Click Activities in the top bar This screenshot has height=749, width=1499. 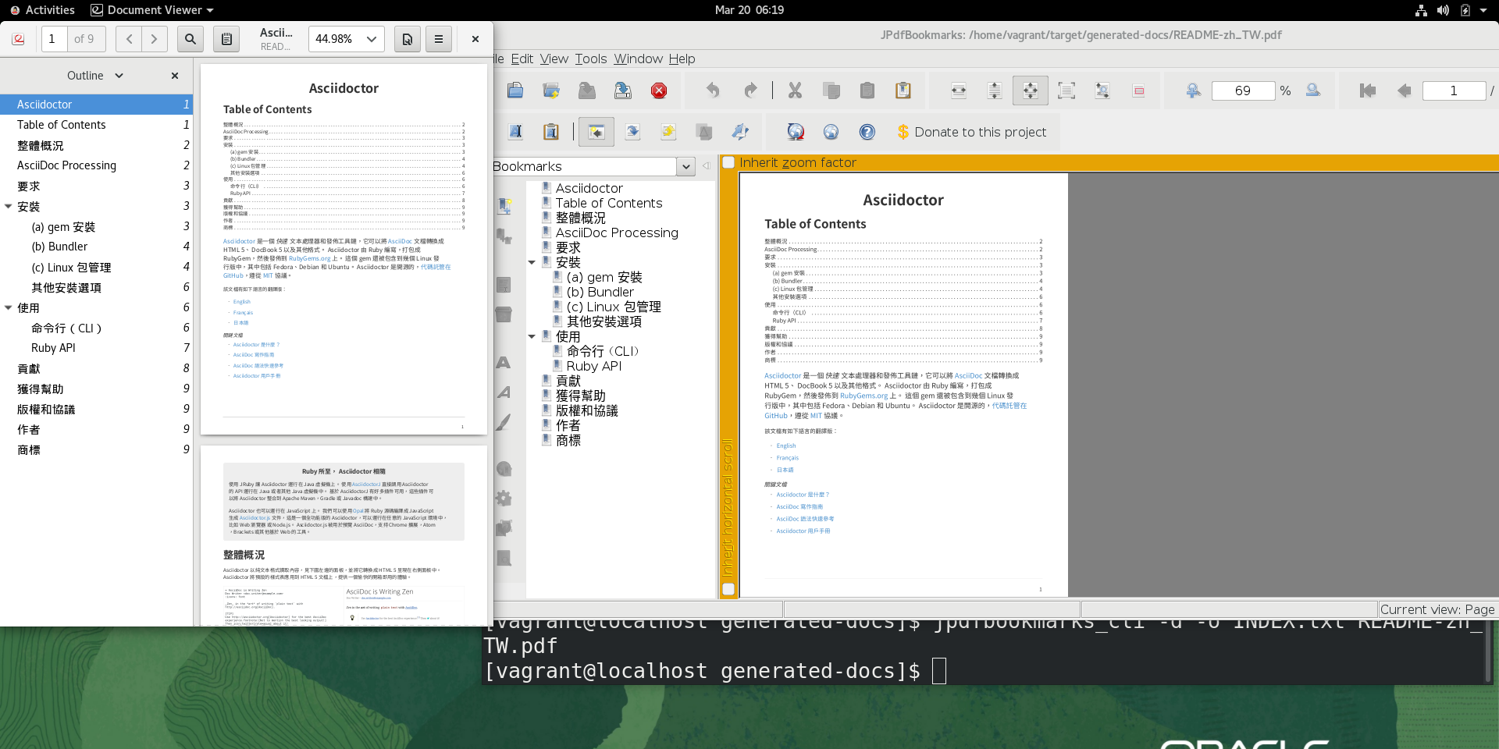coord(43,10)
